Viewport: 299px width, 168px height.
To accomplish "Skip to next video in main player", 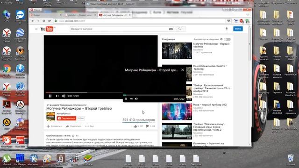I will 57,96.
